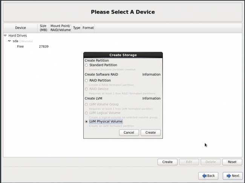Select the LVM Physical Volume radio button
Viewport: 245px width, 183px height.
[x=87, y=122]
